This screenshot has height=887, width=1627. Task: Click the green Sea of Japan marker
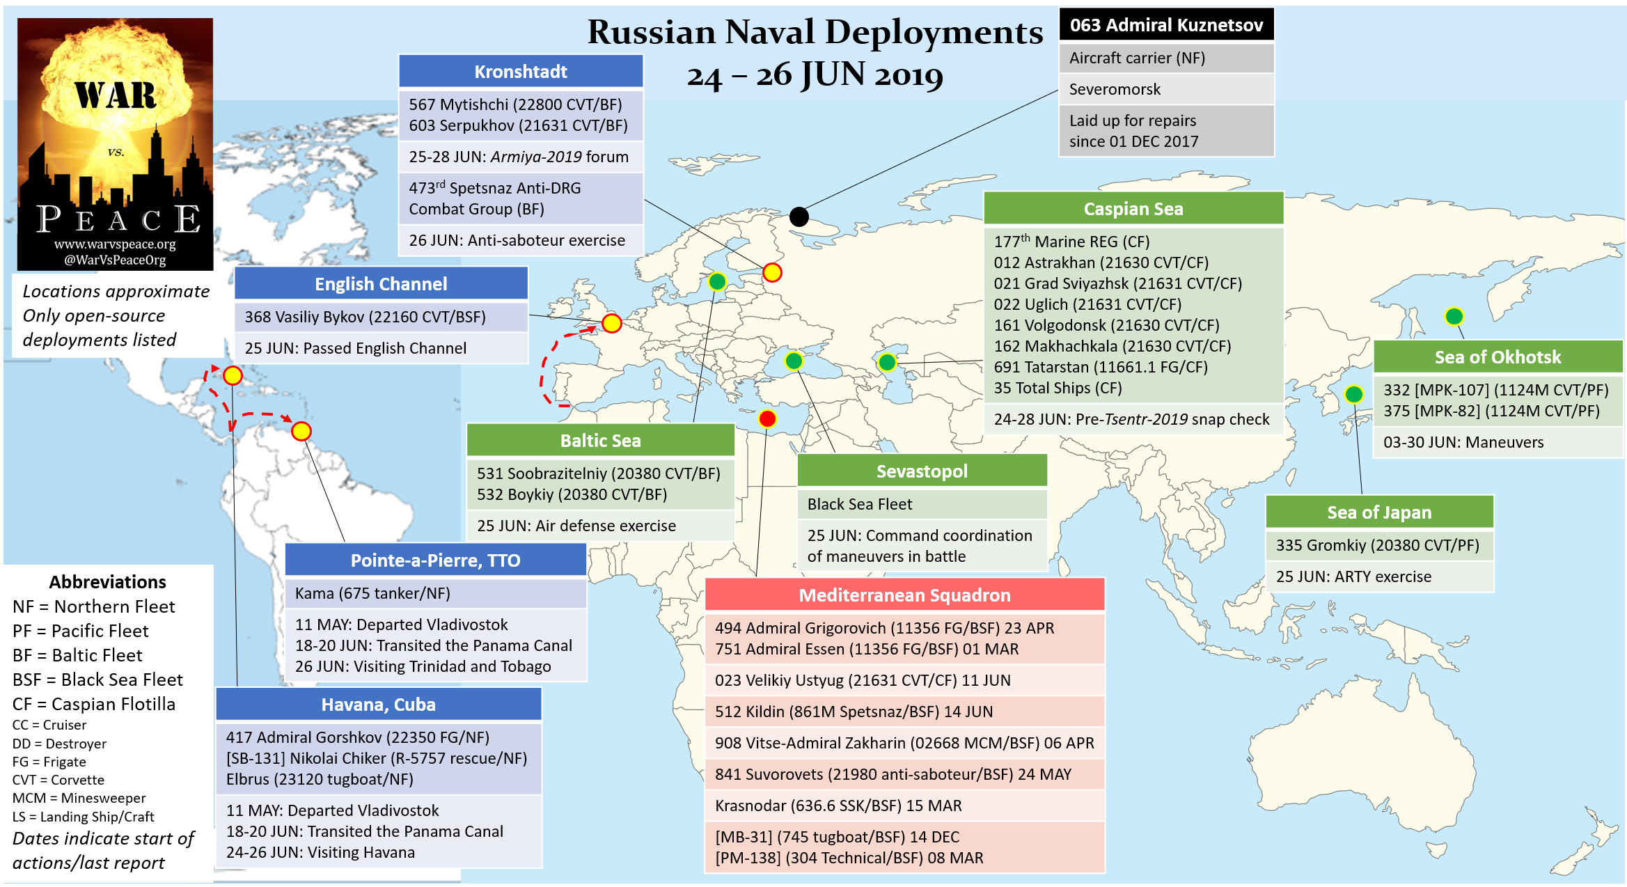pyautogui.click(x=1353, y=394)
